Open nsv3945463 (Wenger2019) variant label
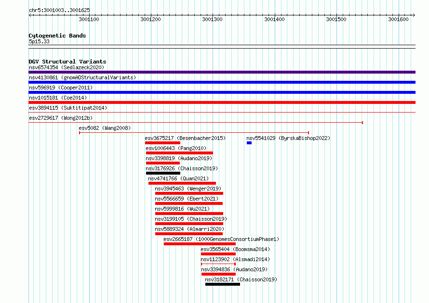This screenshot has height=303, width=429. tap(188, 189)
